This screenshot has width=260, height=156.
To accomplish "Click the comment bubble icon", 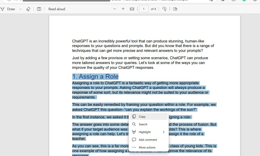I will (134, 140).
